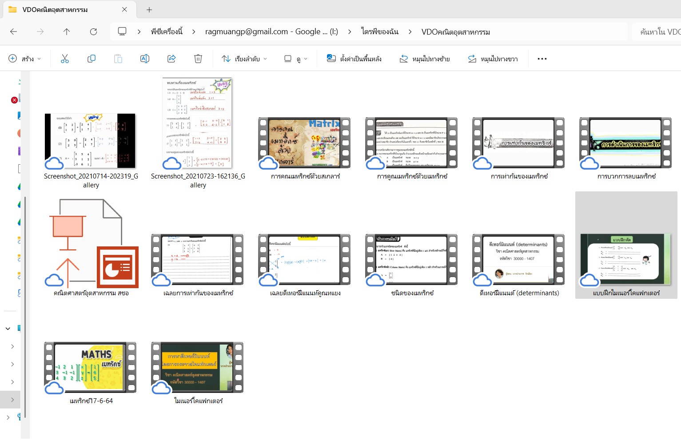Open the View (ดู) dropdown

(x=295, y=59)
